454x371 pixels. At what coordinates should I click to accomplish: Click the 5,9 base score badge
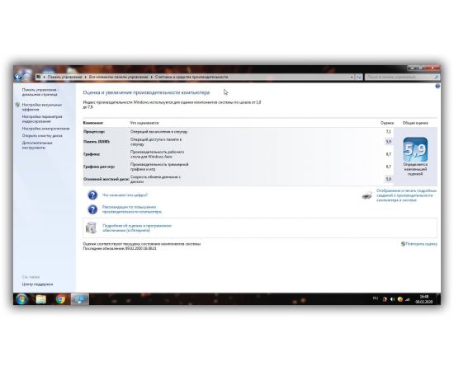click(x=415, y=149)
